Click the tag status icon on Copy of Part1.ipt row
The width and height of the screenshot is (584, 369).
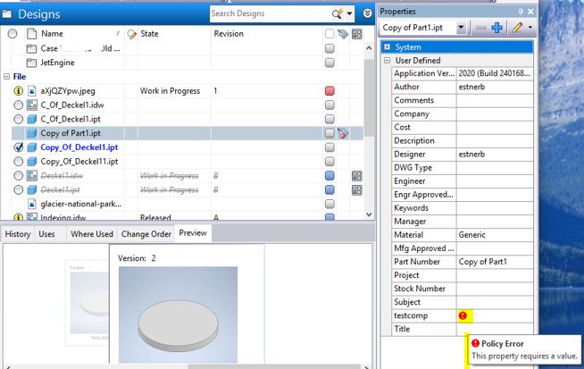click(x=343, y=133)
